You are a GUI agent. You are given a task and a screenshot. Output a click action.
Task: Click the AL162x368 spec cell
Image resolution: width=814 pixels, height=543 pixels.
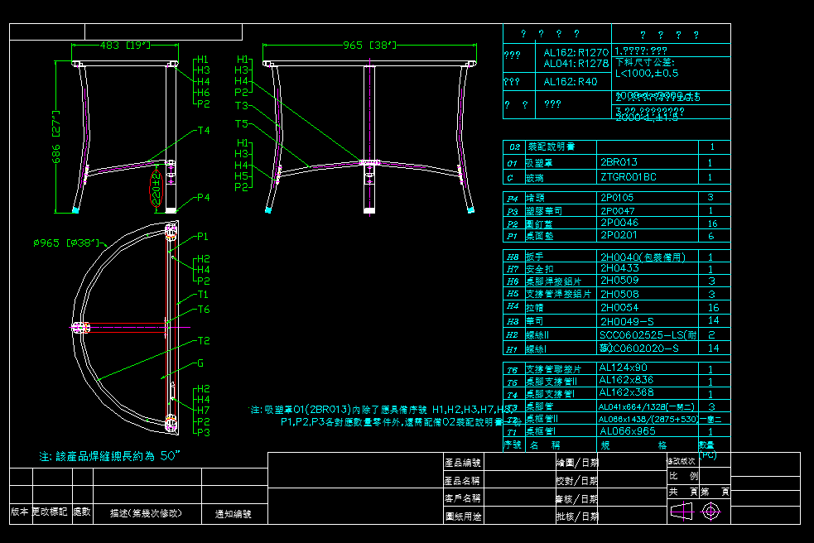pos(626,392)
